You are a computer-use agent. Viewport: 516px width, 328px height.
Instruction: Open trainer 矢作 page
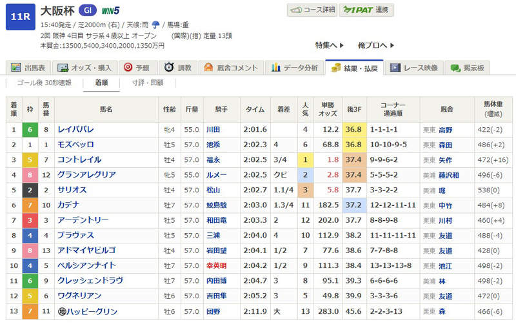[445, 160]
